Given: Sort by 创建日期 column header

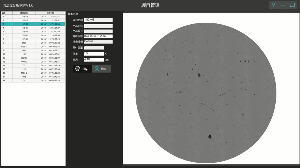Looking at the screenshot, I should (50, 13).
